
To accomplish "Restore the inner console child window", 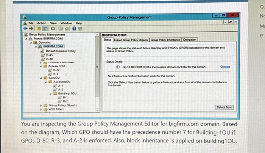I will coord(231,22).
